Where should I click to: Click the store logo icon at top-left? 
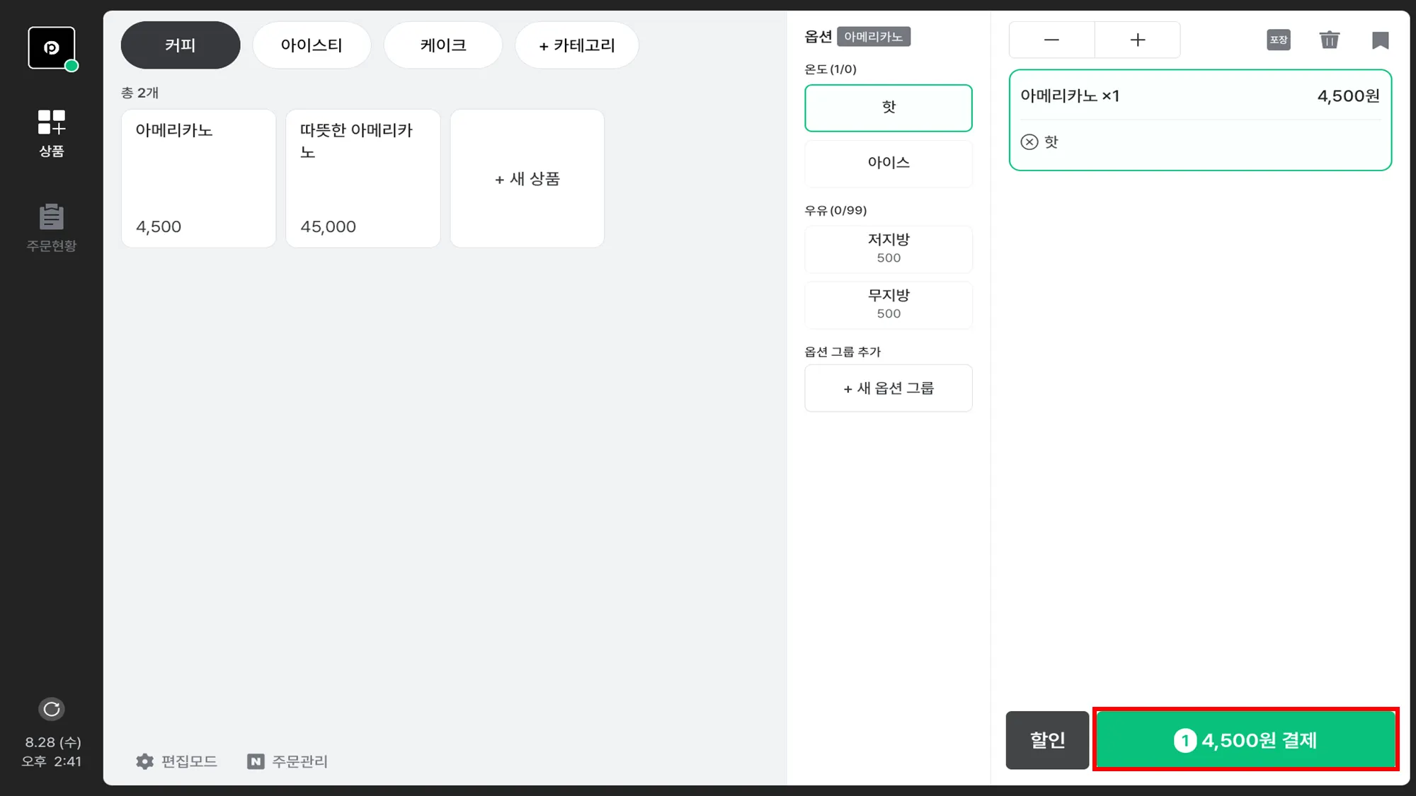[x=51, y=47]
